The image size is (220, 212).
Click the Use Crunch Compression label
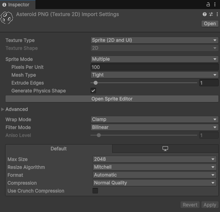(36, 191)
